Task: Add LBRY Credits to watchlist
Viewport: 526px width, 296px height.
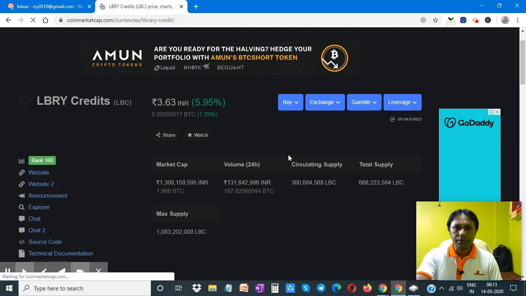Action: point(198,135)
